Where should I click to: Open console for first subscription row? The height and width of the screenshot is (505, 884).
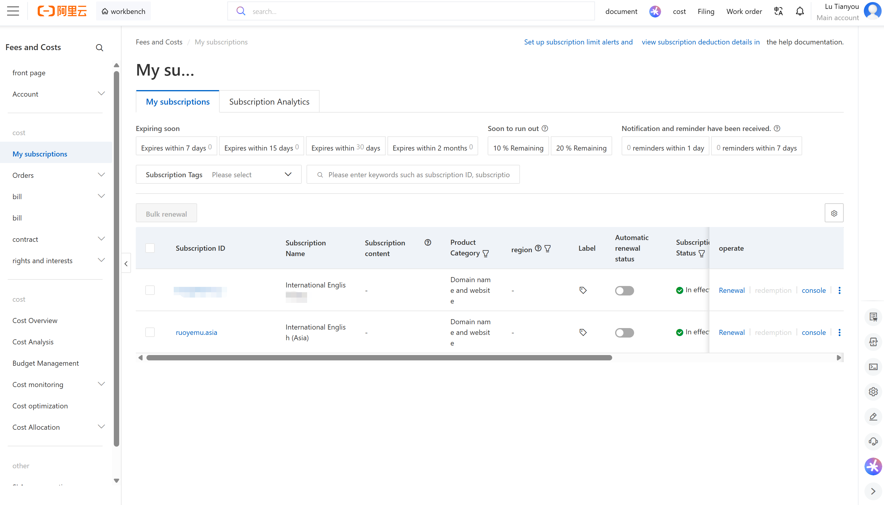pyautogui.click(x=813, y=290)
